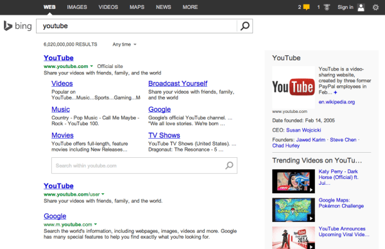385x249 pixels.
Task: Click the en.wikipedia.org link
Action: pyautogui.click(x=337, y=102)
